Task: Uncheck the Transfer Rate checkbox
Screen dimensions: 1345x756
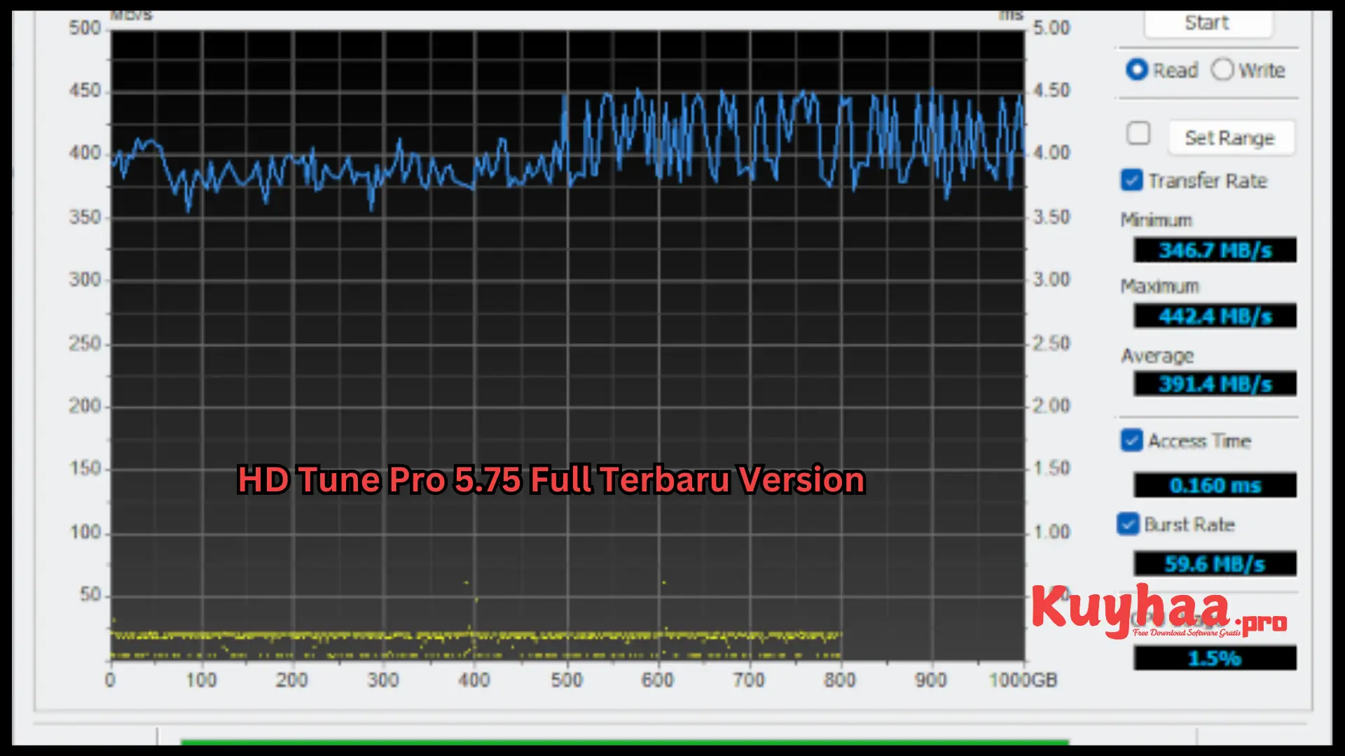Action: click(x=1131, y=181)
